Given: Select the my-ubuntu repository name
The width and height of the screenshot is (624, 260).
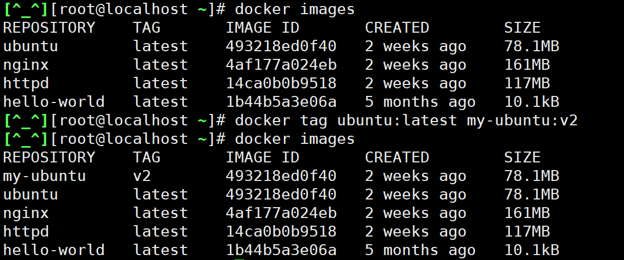Looking at the screenshot, I should tap(45, 176).
